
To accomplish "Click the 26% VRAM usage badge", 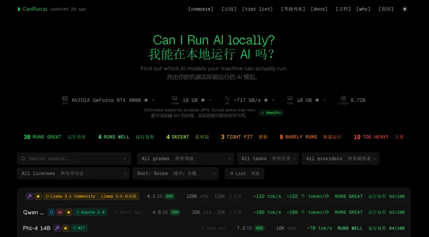I will tap(169, 196).
